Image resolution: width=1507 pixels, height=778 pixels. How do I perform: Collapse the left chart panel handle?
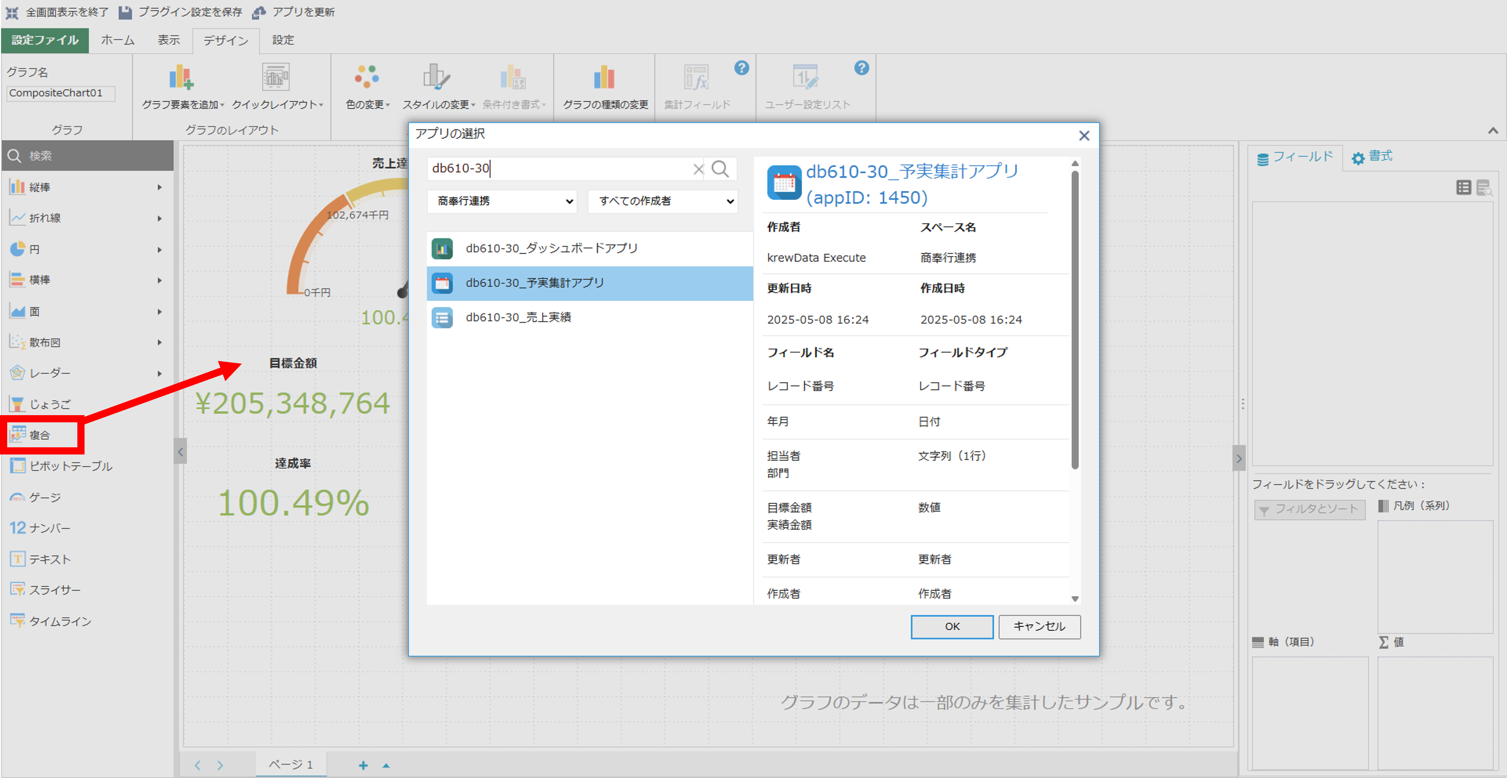click(180, 451)
